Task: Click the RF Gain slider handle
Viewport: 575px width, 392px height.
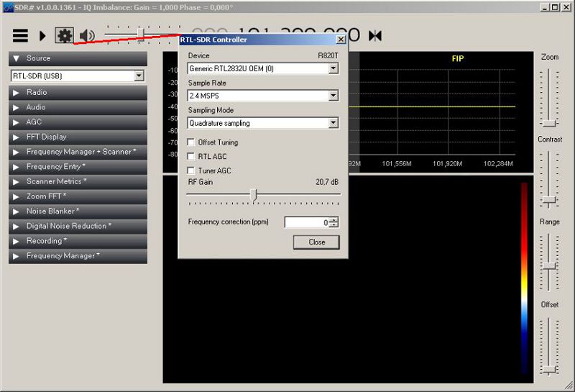Action: [254, 195]
